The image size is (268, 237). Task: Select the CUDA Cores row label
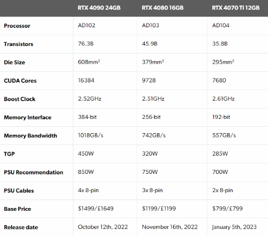(x=20, y=81)
